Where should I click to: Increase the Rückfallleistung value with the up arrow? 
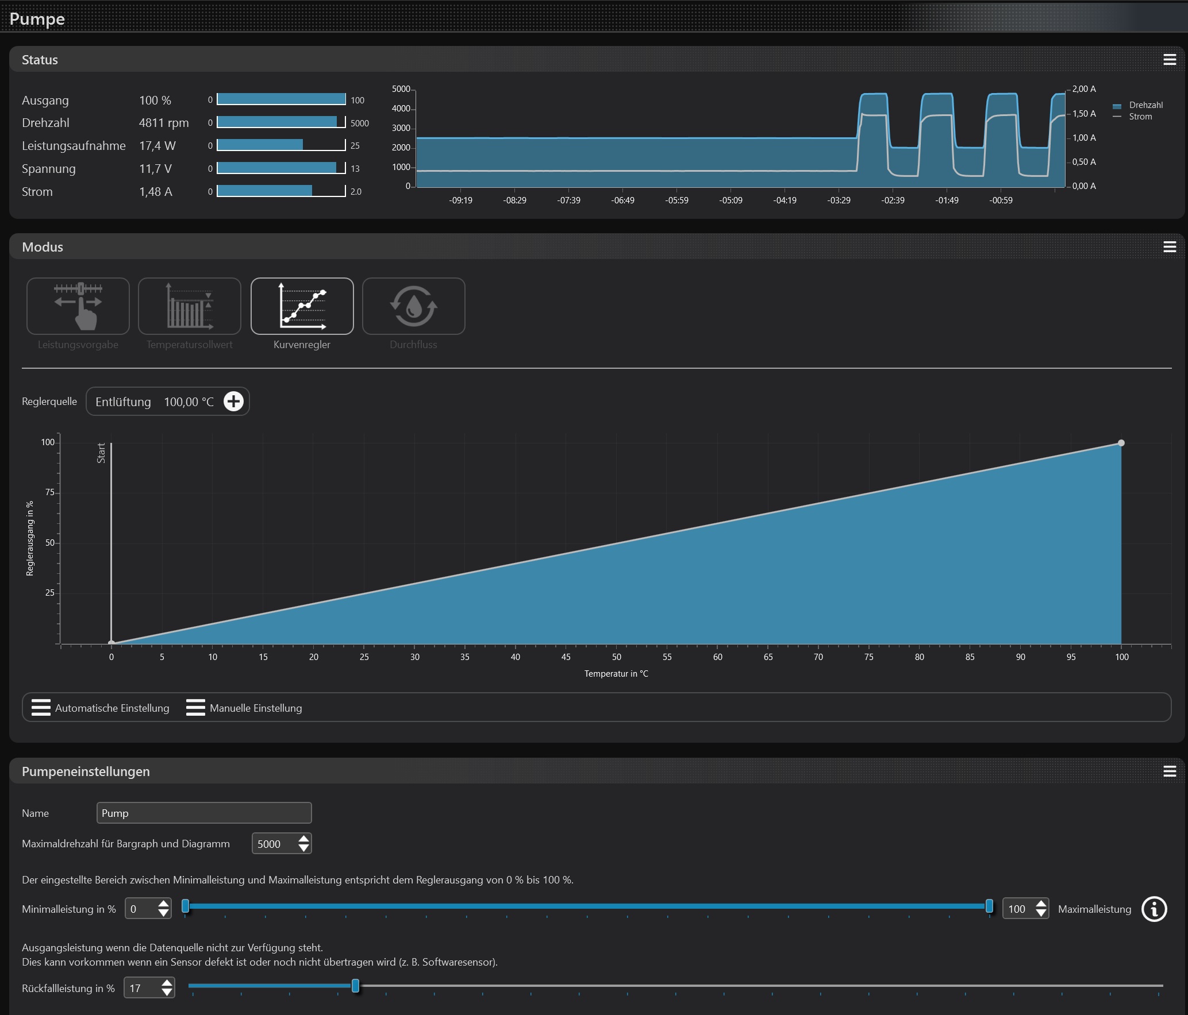(167, 983)
